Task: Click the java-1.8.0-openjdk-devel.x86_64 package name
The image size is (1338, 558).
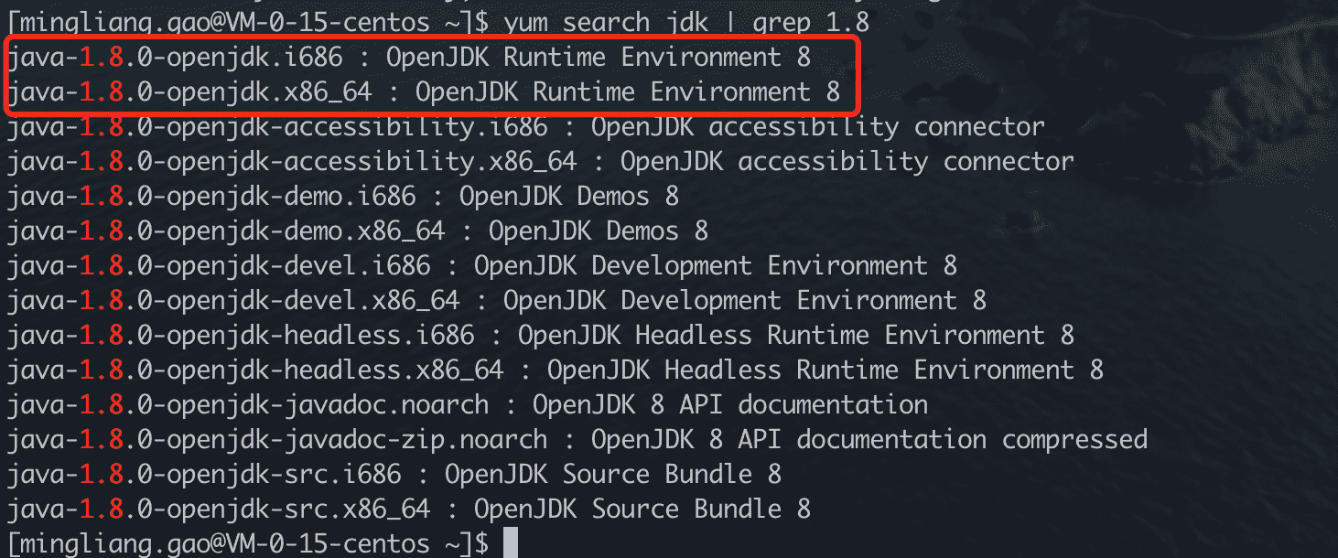Action: tap(233, 301)
